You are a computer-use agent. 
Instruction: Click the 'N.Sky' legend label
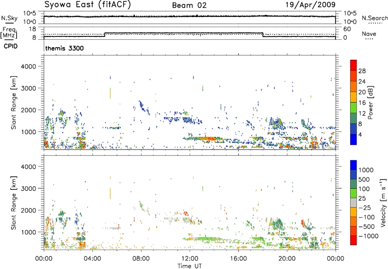click(x=9, y=18)
